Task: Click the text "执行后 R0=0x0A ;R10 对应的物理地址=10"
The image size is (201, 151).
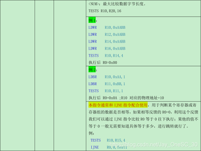Action: (126, 98)
